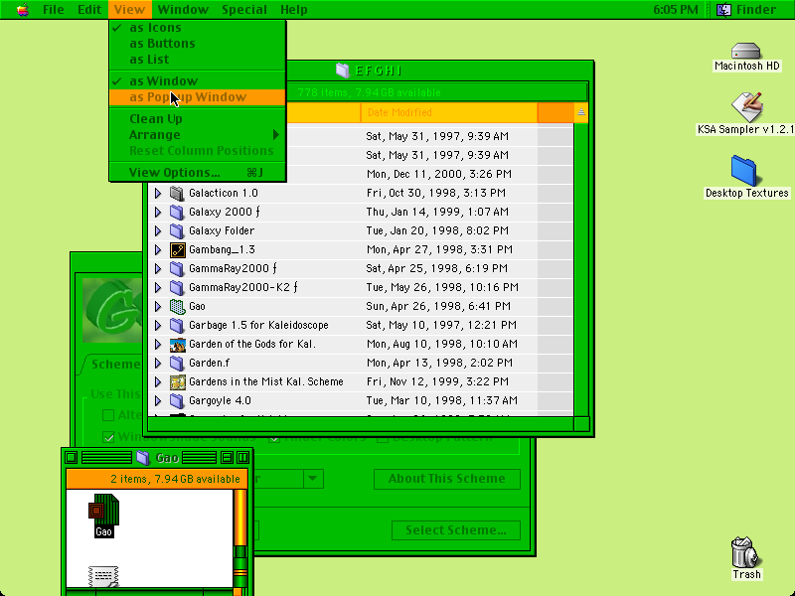The height and width of the screenshot is (596, 795).
Task: Open the Arrange submenu
Action: (x=197, y=135)
